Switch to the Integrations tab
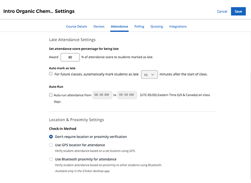Viewport: 251px width, 183px height. pos(178,27)
